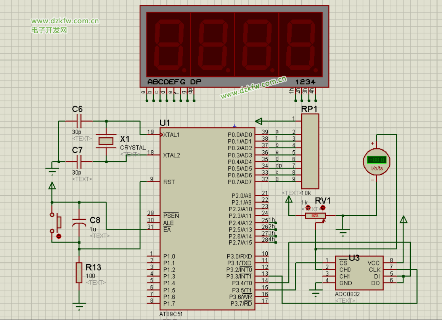Click the power terminal arrow left of RP1
Image resolution: width=442 pixels, height=320 pixels.
click(259, 121)
